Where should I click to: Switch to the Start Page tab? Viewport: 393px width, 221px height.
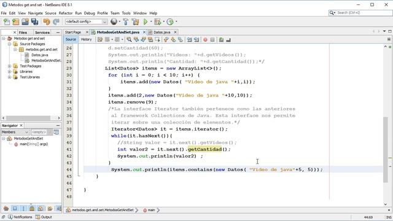(x=73, y=33)
